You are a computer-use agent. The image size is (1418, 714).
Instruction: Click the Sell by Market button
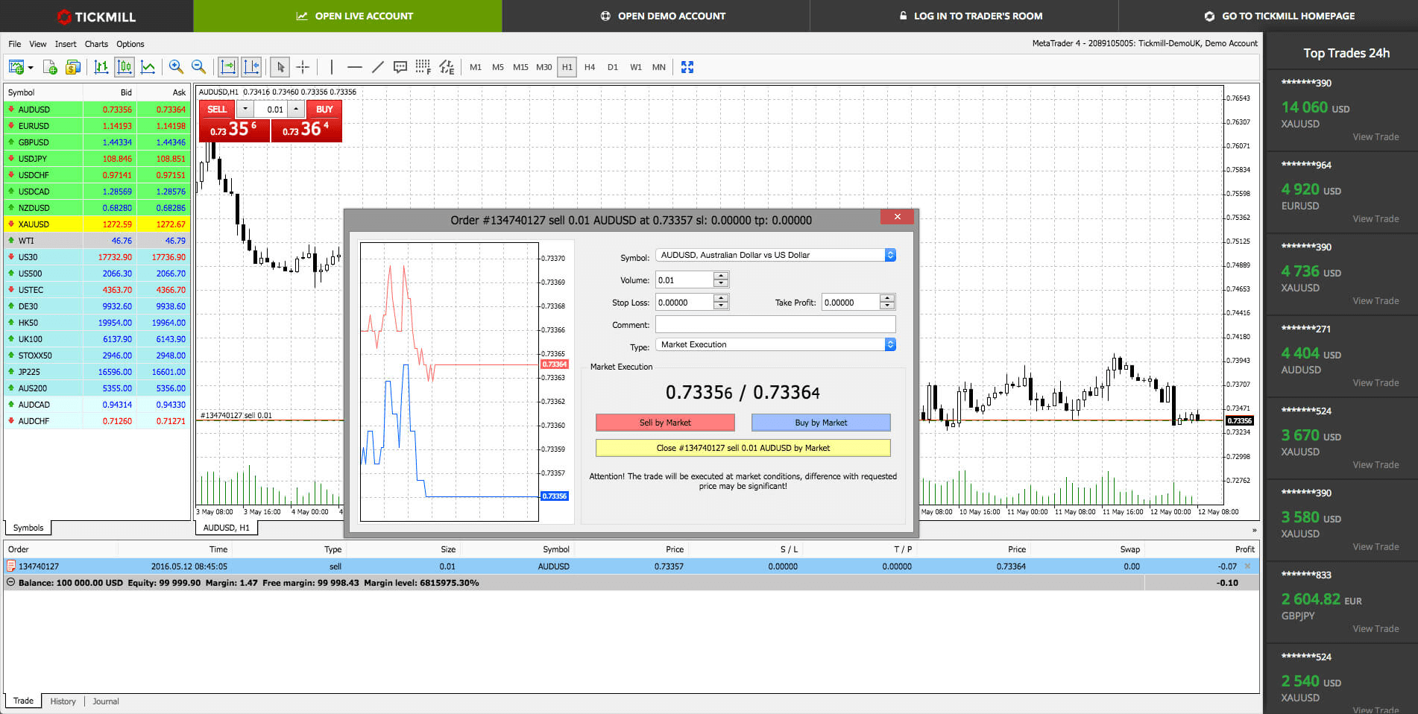(665, 423)
